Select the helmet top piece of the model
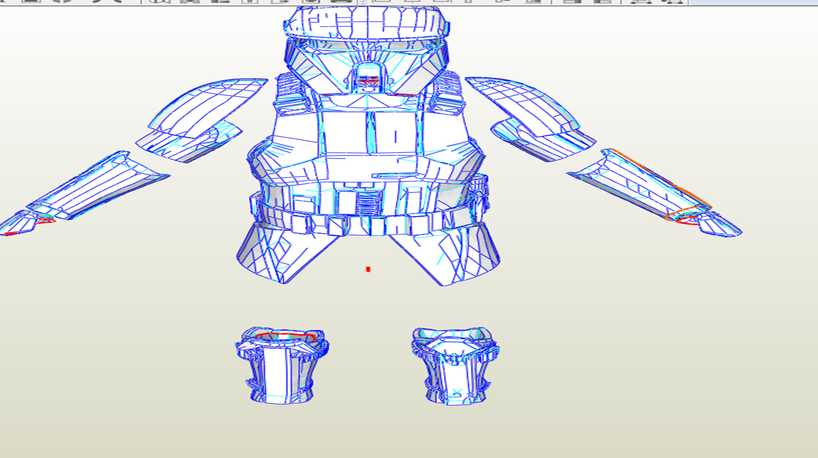The height and width of the screenshot is (458, 818). 366,23
